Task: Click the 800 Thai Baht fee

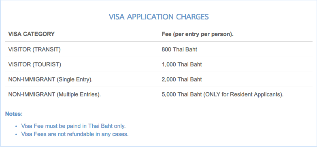Action: click(179, 49)
